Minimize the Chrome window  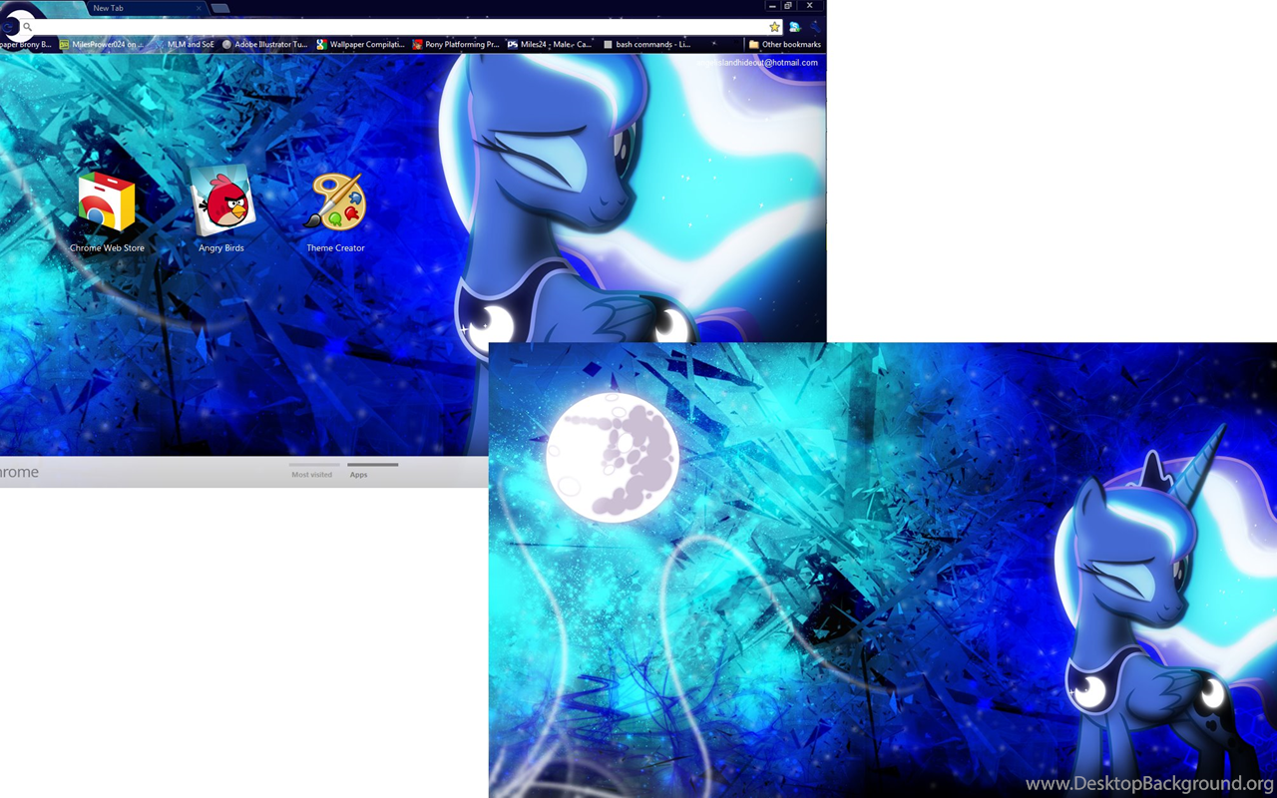coord(772,6)
